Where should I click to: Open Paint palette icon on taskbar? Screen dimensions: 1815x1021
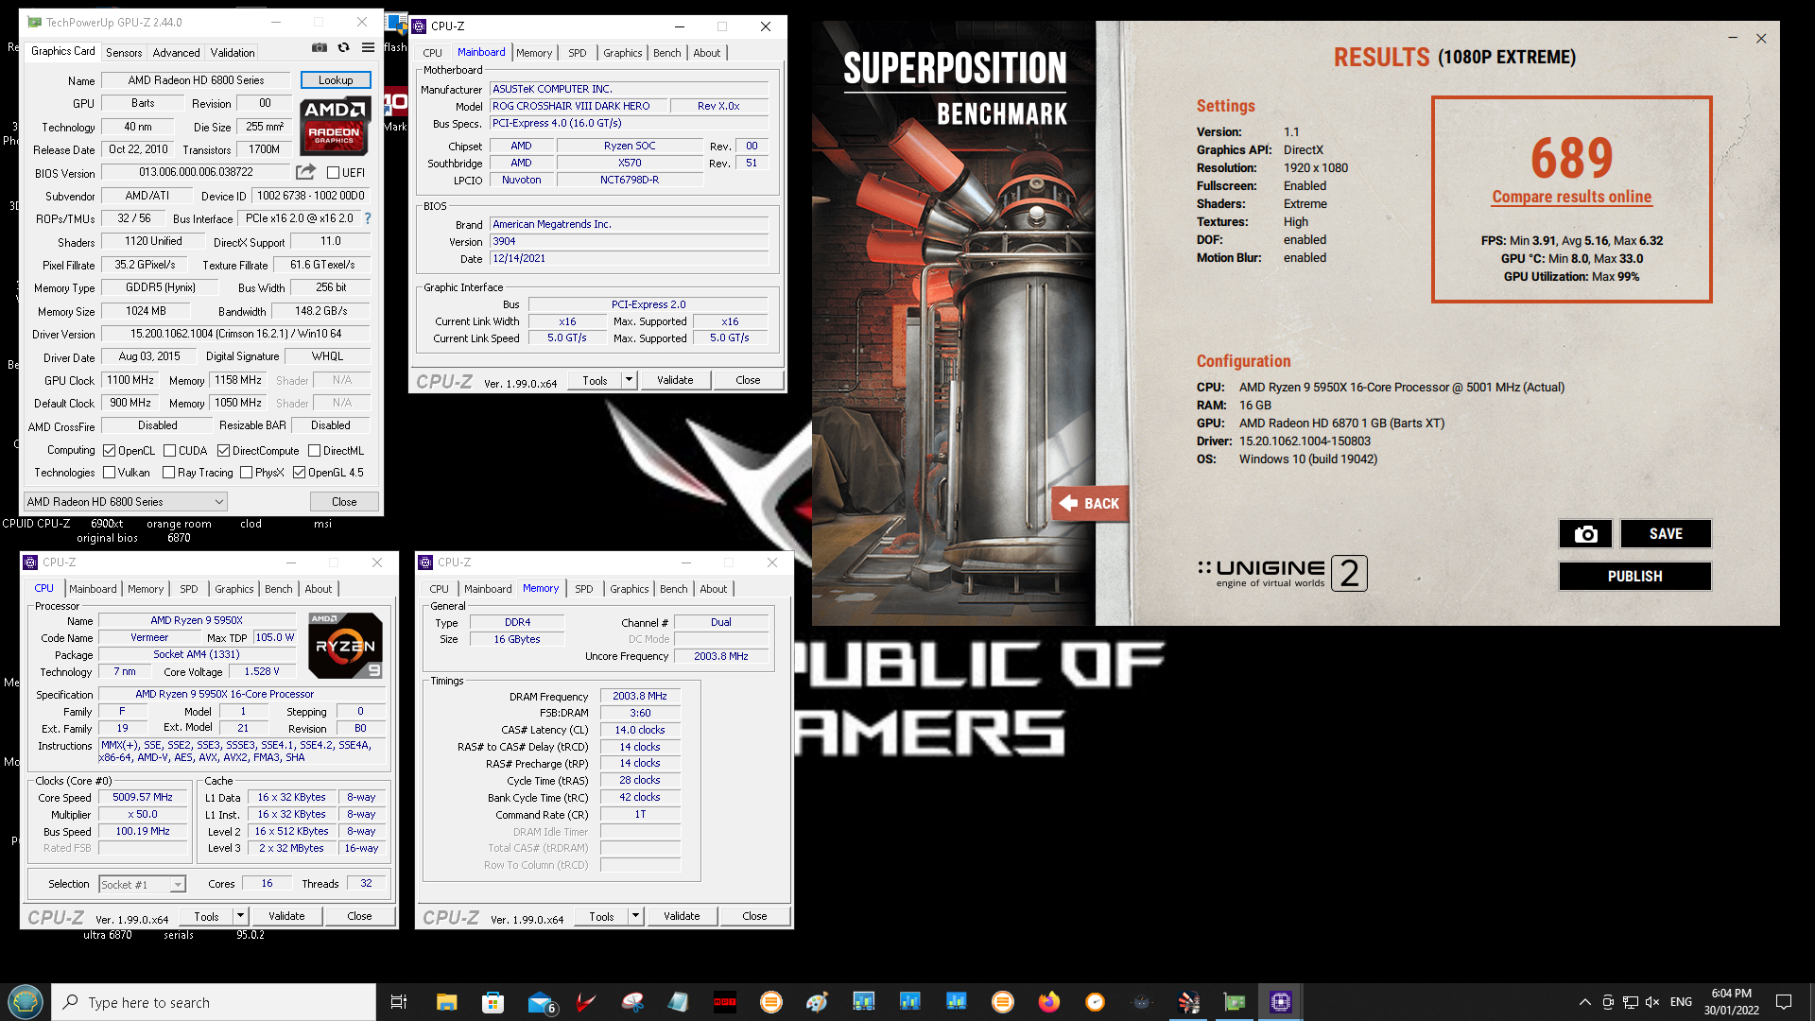click(x=817, y=1002)
